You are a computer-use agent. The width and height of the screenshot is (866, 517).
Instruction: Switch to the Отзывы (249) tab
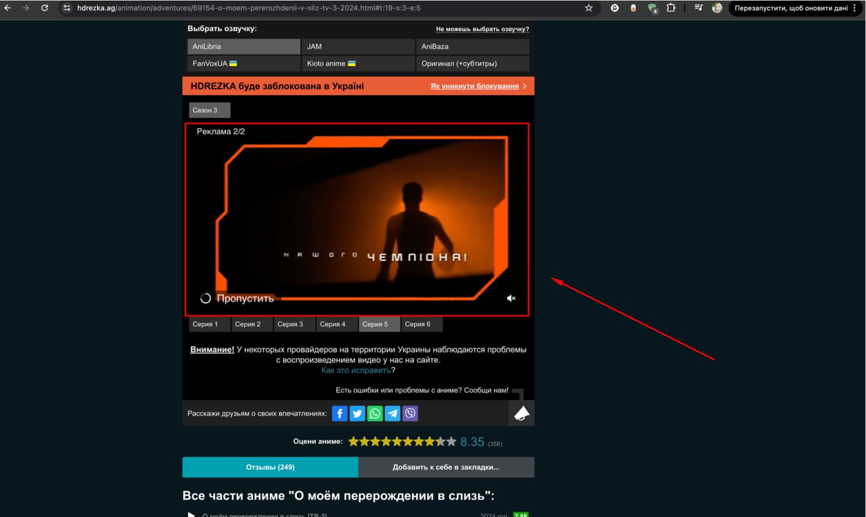(x=270, y=467)
